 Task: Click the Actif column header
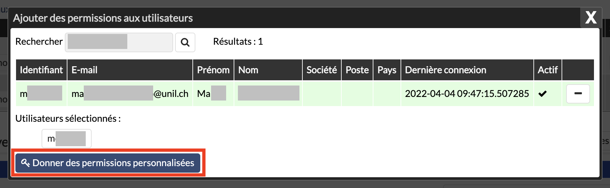pyautogui.click(x=547, y=70)
